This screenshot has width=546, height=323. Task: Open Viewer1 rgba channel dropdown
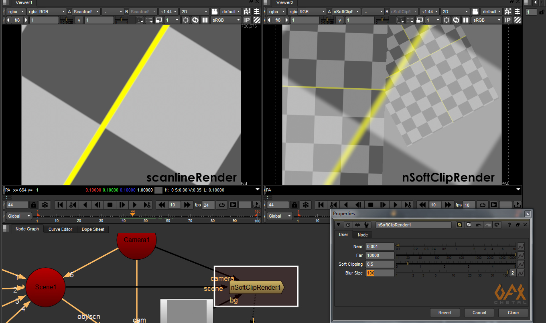pyautogui.click(x=16, y=12)
